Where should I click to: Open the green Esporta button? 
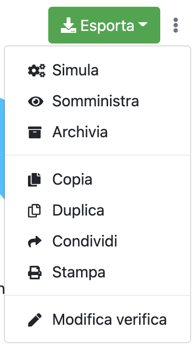[104, 25]
